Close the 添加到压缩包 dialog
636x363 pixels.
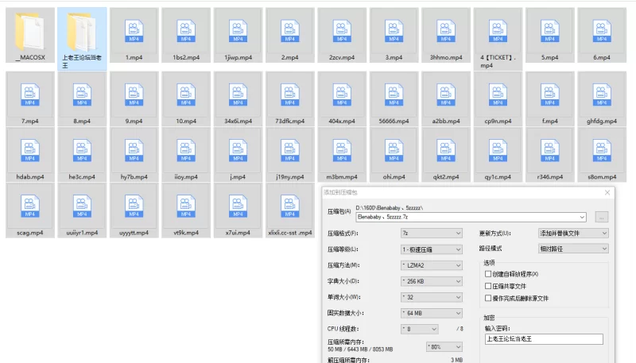[607, 192]
